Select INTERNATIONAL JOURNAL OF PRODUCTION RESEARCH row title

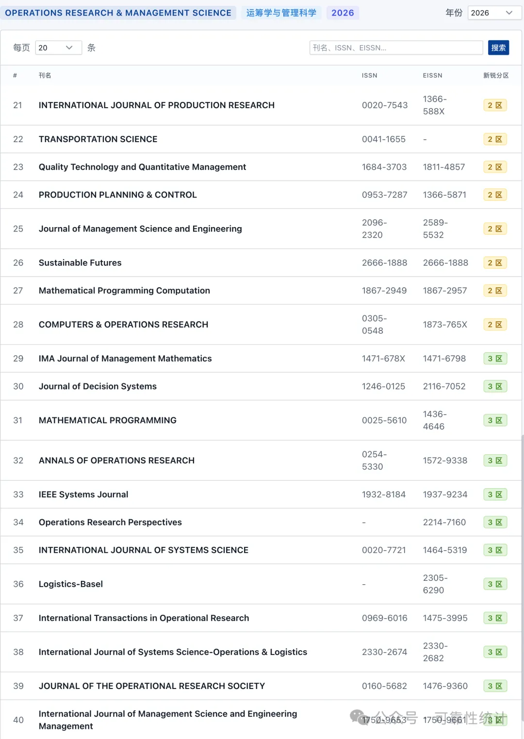[x=157, y=105]
